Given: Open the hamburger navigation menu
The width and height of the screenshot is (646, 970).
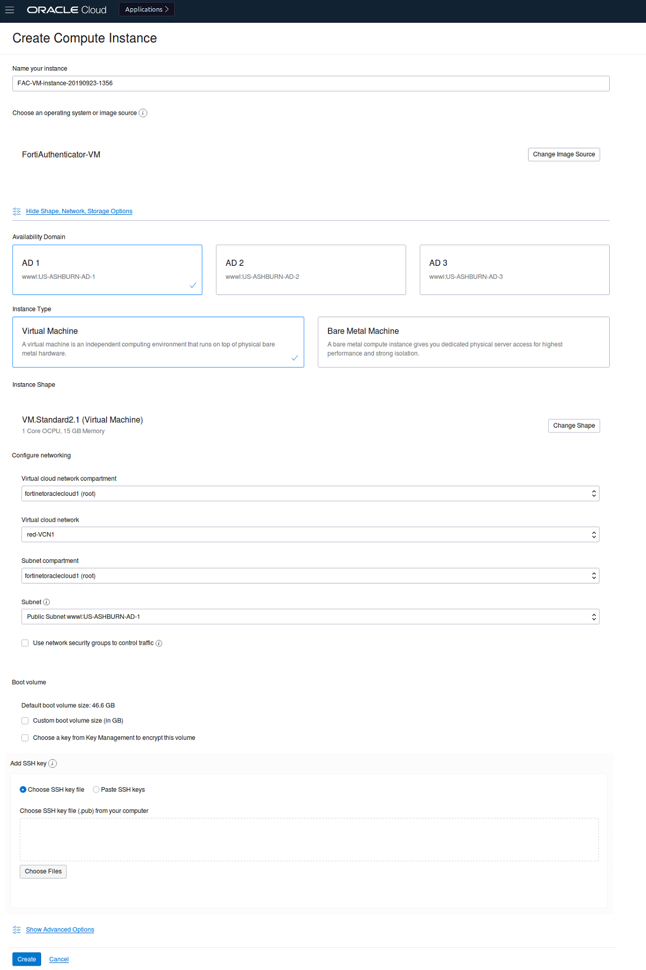Looking at the screenshot, I should (x=10, y=10).
